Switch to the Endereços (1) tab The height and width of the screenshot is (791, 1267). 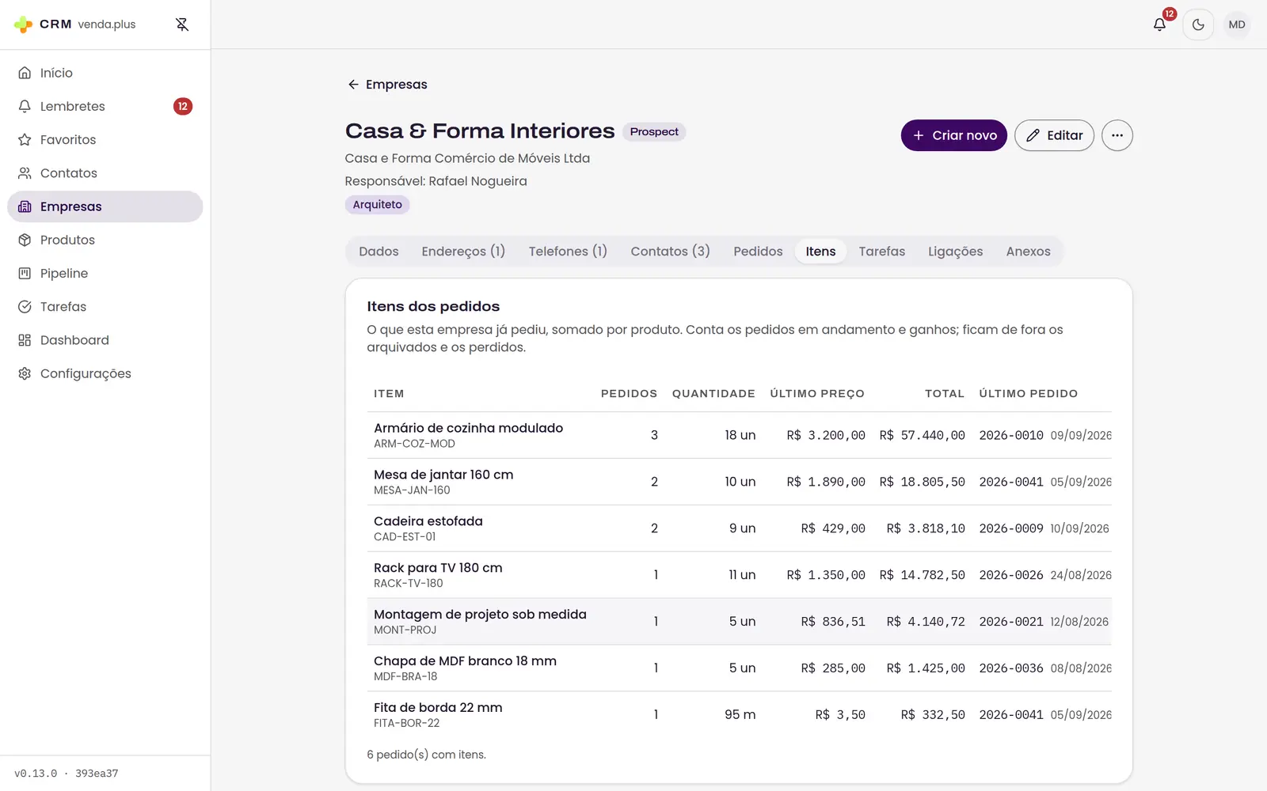[x=463, y=252]
